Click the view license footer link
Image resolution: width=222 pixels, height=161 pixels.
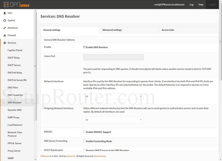point(99,156)
